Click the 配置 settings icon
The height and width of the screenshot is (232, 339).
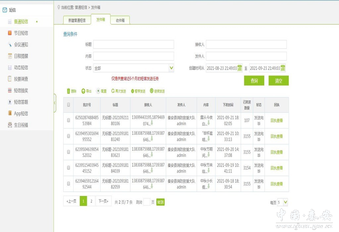[98, 91]
